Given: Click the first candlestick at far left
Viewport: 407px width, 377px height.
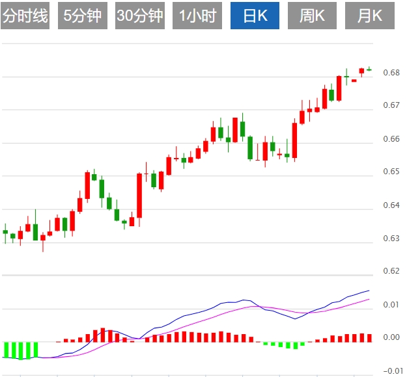Looking at the screenshot, I should [x=5, y=232].
